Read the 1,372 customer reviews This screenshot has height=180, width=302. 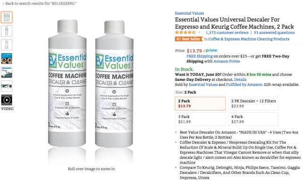pyautogui.click(x=227, y=32)
